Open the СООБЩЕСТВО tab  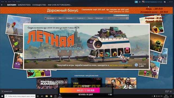click(x=39, y=5)
